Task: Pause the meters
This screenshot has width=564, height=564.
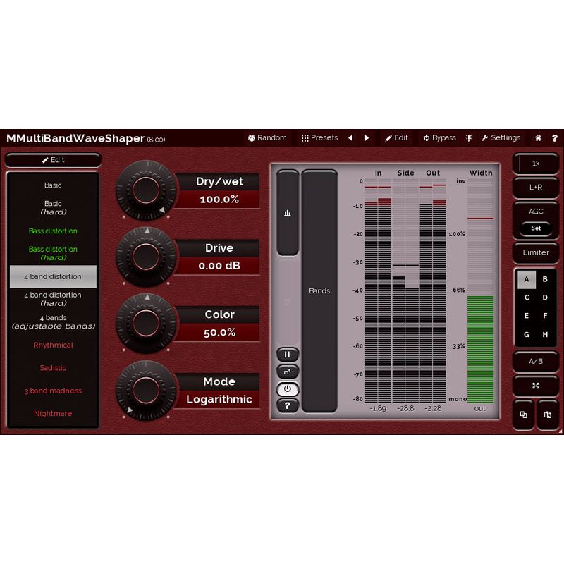Action: (288, 355)
